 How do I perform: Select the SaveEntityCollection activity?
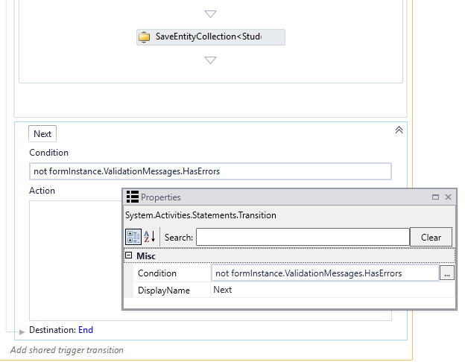click(211, 37)
